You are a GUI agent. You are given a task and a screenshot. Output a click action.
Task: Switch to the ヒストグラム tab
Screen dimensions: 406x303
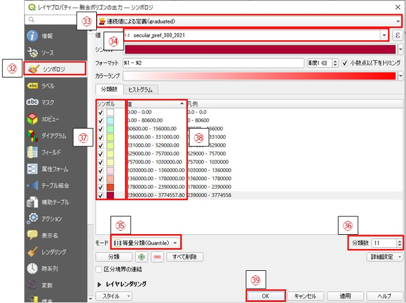141,90
